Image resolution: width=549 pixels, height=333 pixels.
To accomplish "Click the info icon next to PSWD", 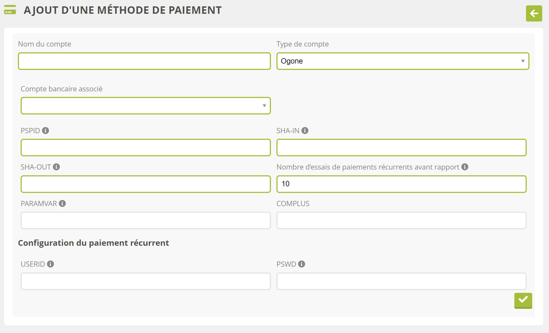I will (x=302, y=264).
